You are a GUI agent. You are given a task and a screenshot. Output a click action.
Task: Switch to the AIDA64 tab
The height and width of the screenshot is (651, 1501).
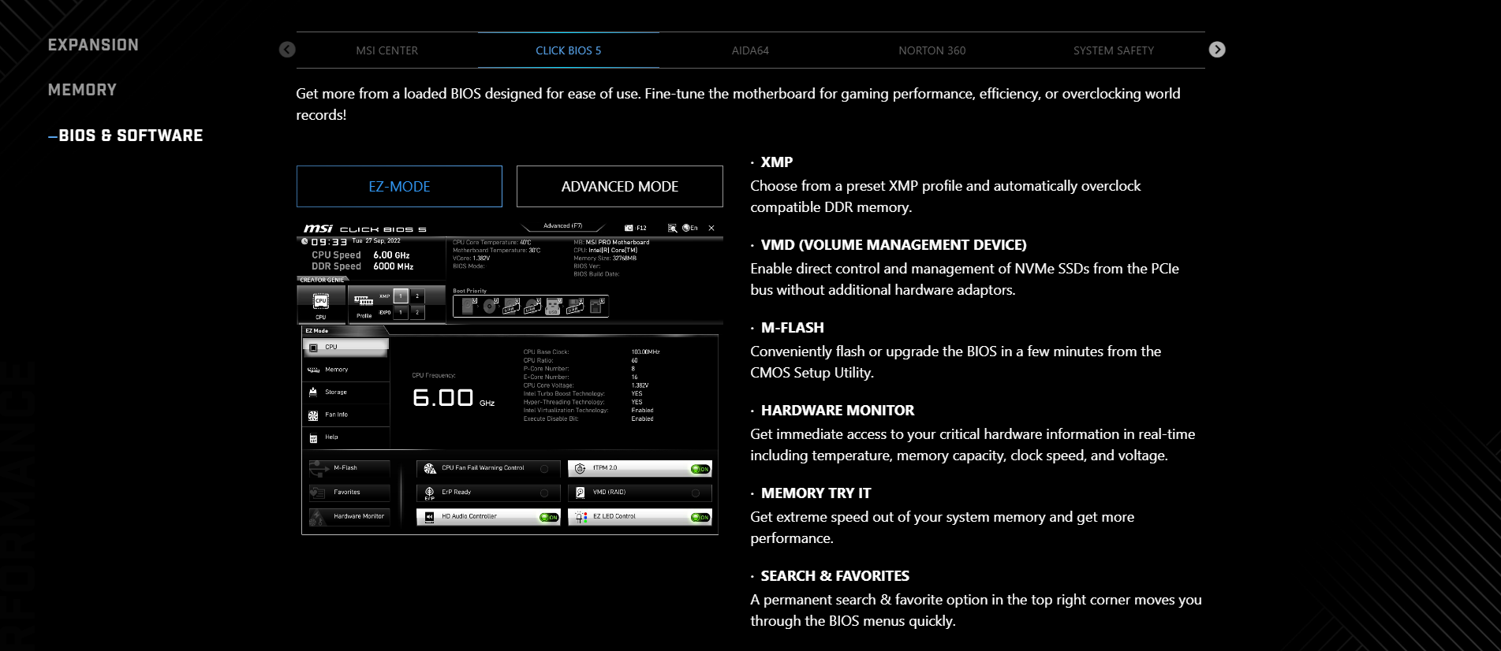750,50
